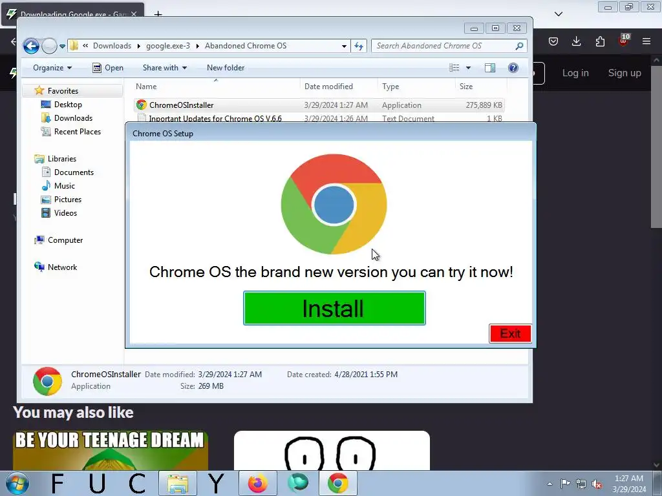
Task: Click the Firefox taskbar icon
Action: 257,483
